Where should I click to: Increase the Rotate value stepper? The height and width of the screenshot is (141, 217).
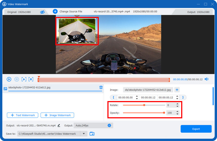click(x=178, y=104)
